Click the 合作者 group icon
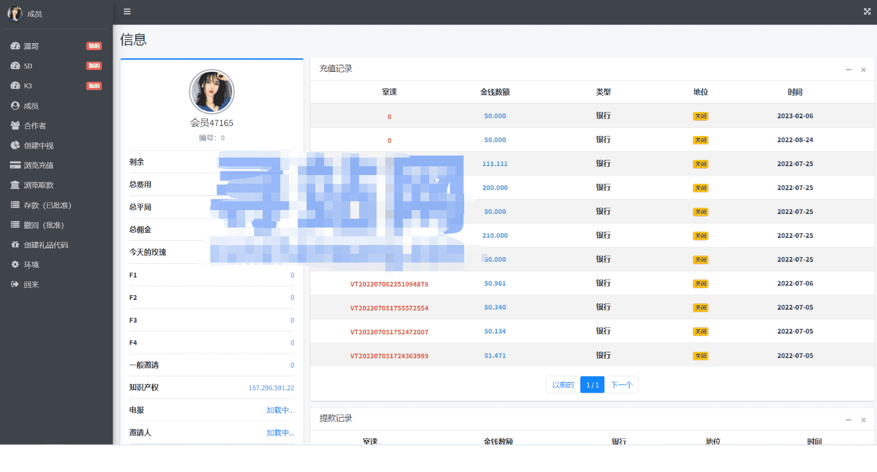The image size is (877, 472). (15, 126)
